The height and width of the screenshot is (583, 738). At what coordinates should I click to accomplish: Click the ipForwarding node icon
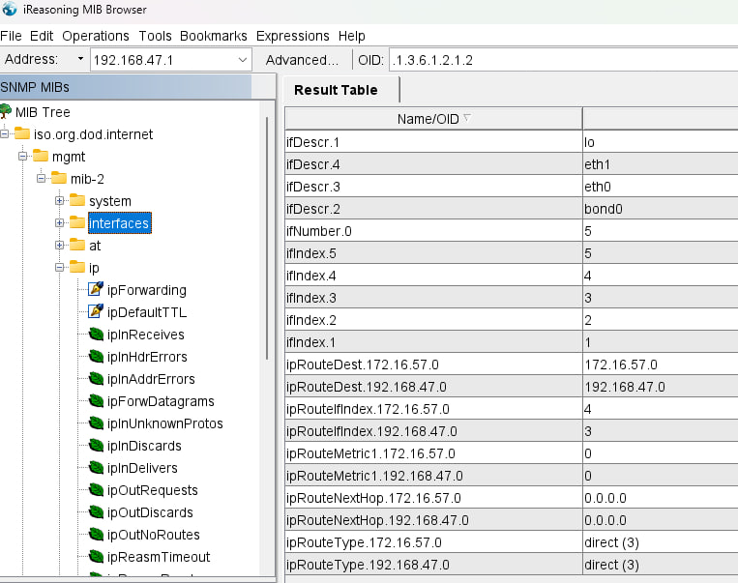tap(96, 290)
